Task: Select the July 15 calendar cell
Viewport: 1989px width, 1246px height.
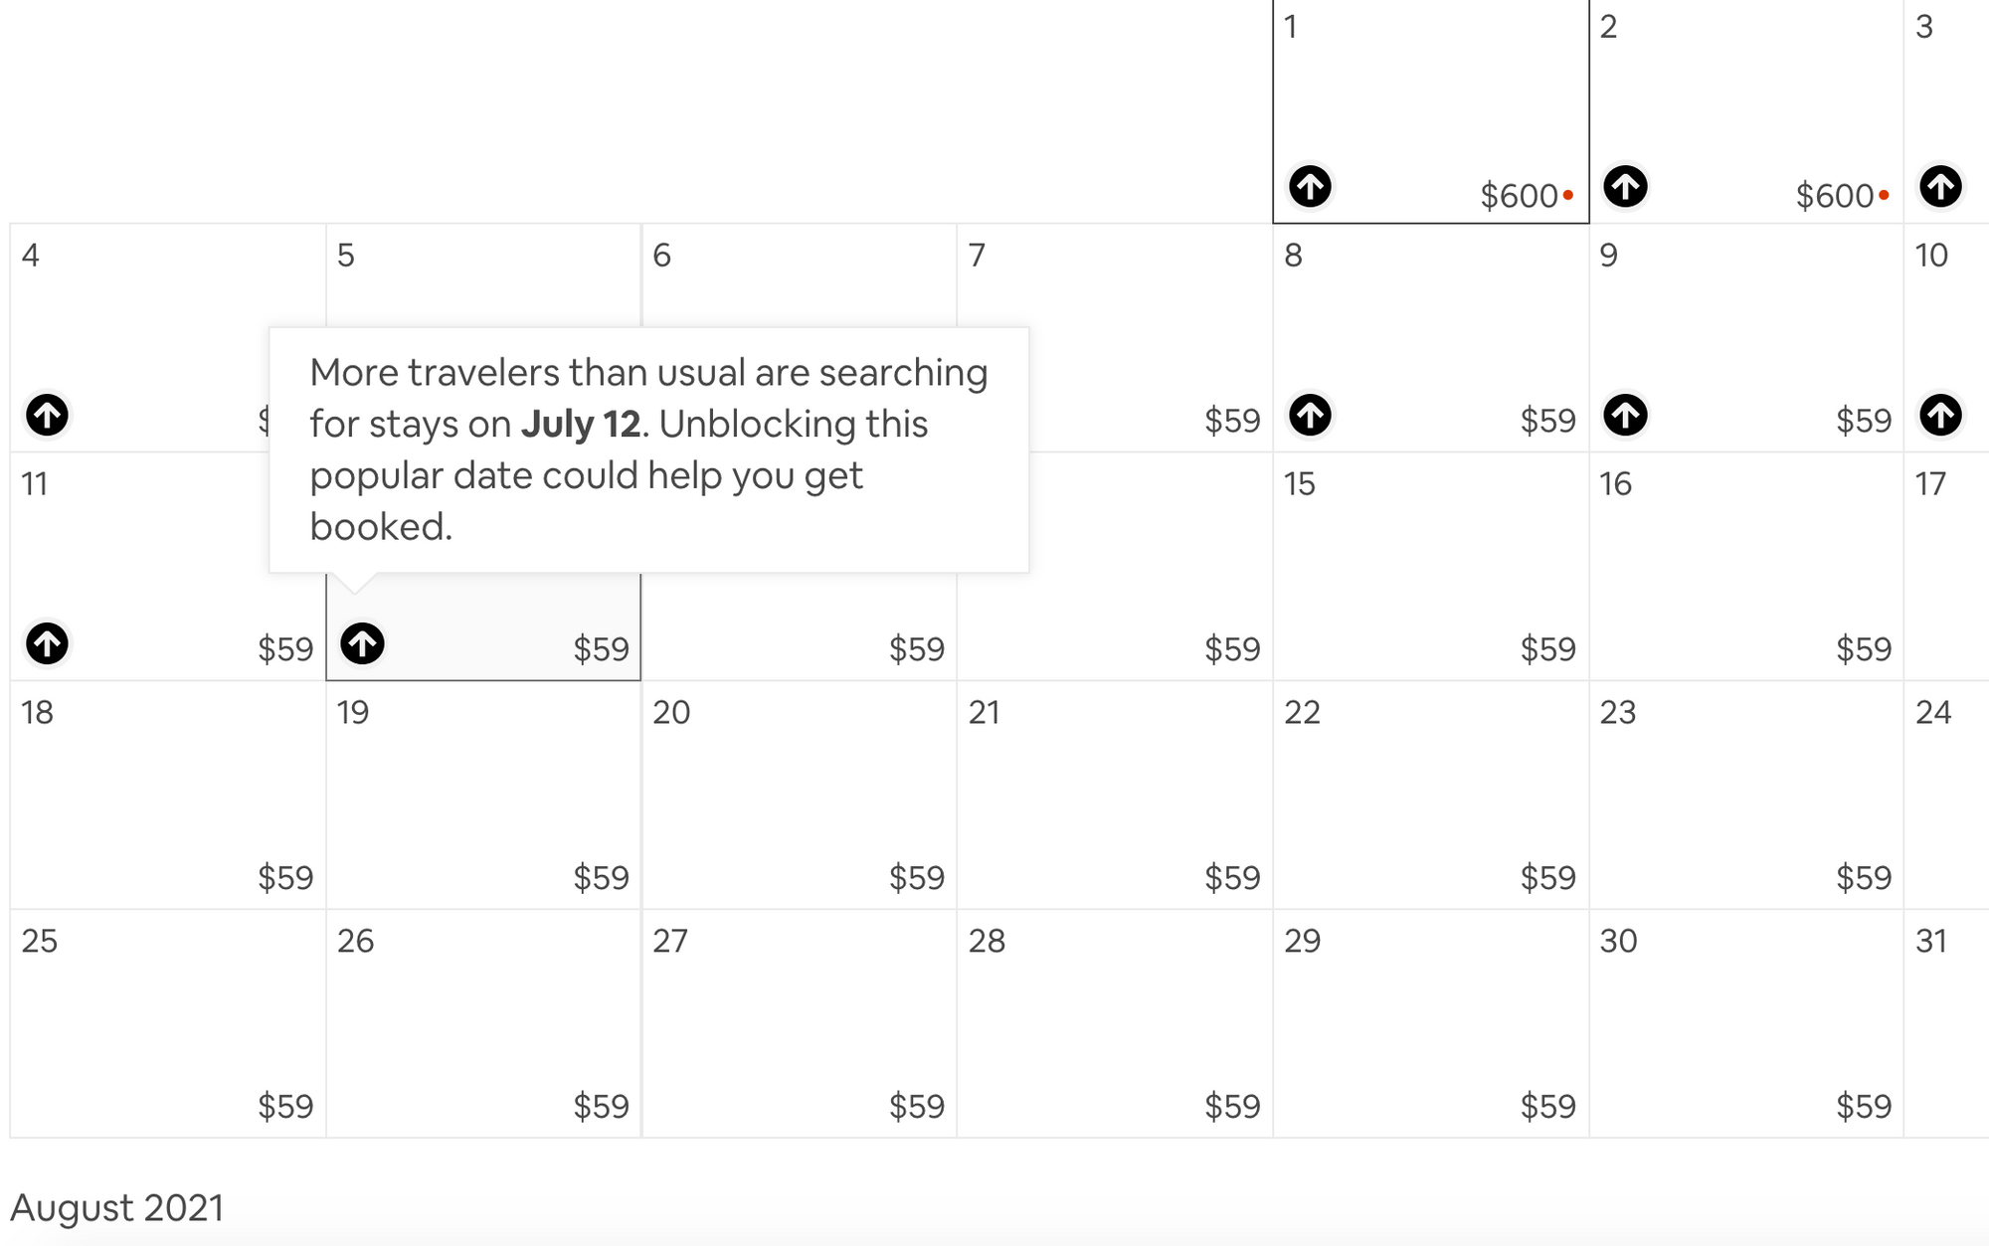Action: [x=1432, y=567]
